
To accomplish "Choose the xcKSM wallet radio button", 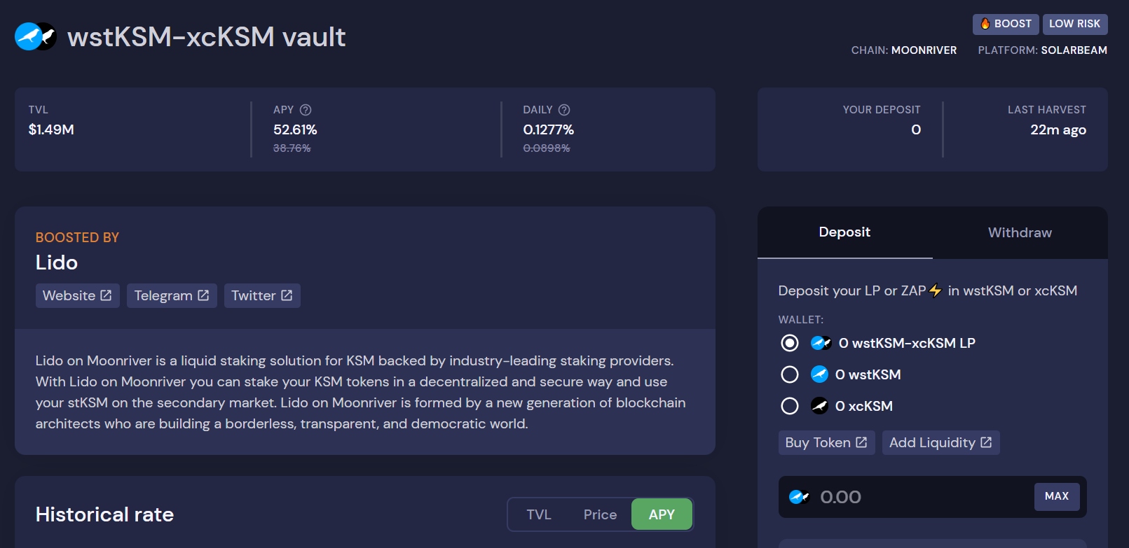I will pos(790,406).
